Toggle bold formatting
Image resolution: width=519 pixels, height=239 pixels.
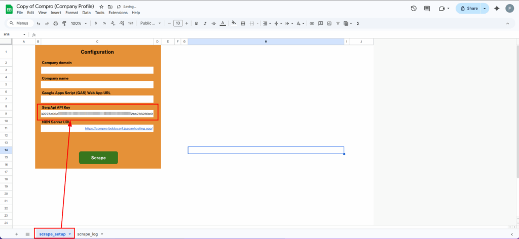pyautogui.click(x=196, y=23)
